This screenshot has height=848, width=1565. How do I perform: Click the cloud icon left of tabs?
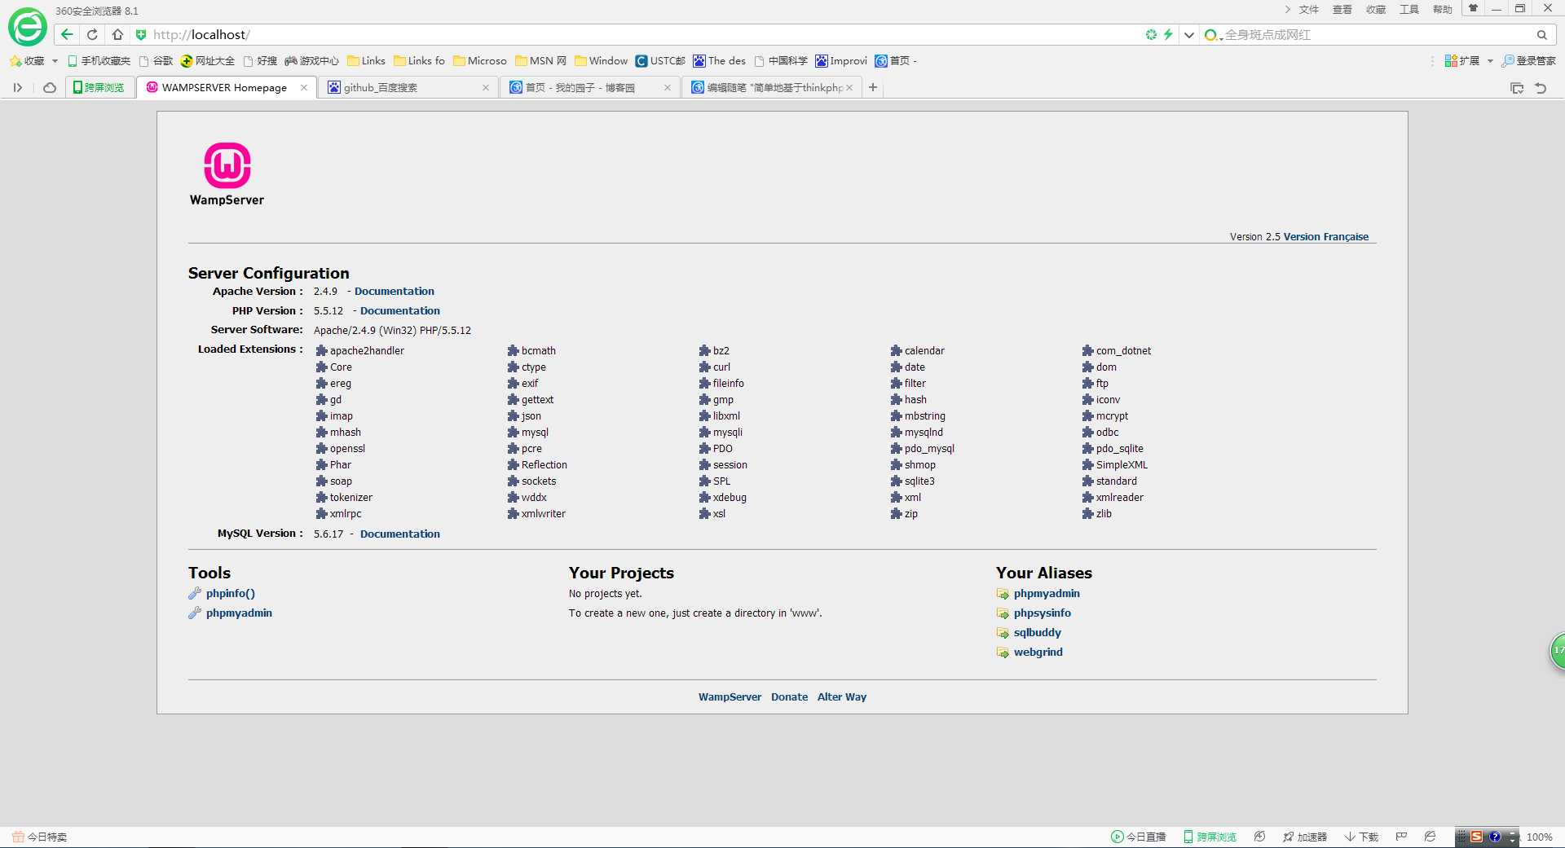click(50, 87)
